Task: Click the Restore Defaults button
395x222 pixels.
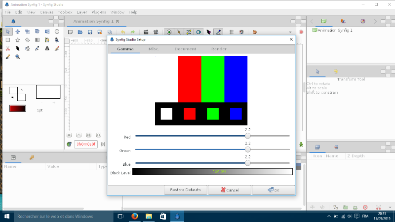Action: [x=185, y=190]
